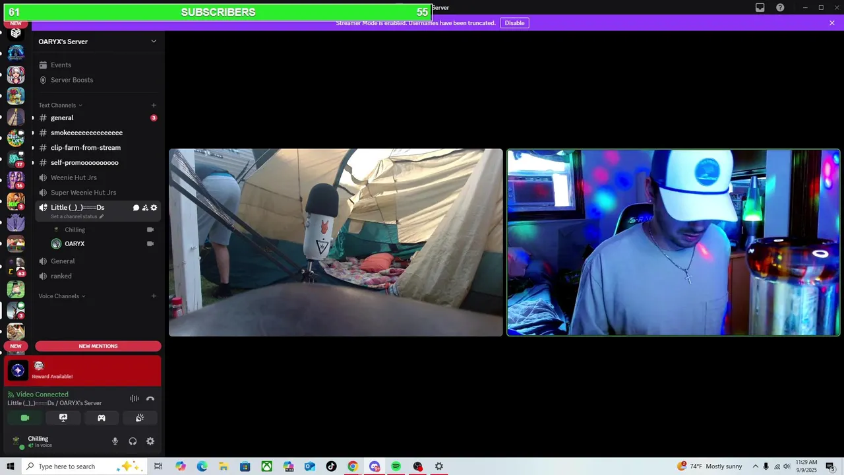Open Spotify from the taskbar
The width and height of the screenshot is (844, 475).
[396, 466]
